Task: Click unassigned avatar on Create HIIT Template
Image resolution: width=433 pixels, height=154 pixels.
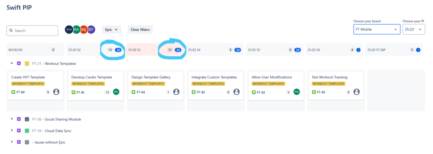Action: click(56, 92)
